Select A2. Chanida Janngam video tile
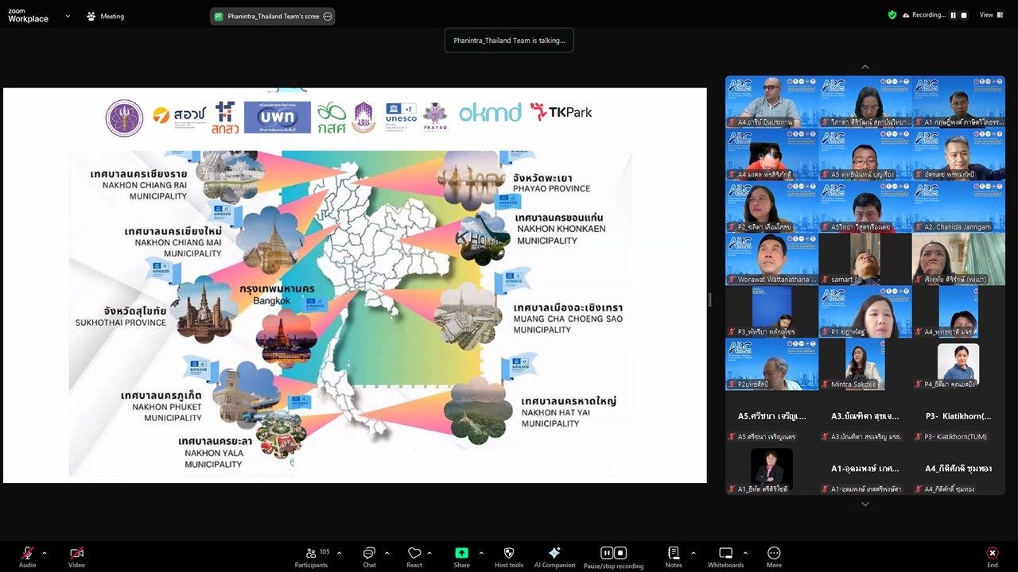Viewport: 1018px width, 572px height. (x=958, y=207)
